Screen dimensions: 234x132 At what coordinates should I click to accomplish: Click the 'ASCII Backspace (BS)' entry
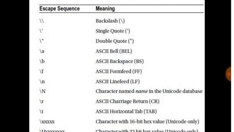coord(120,61)
